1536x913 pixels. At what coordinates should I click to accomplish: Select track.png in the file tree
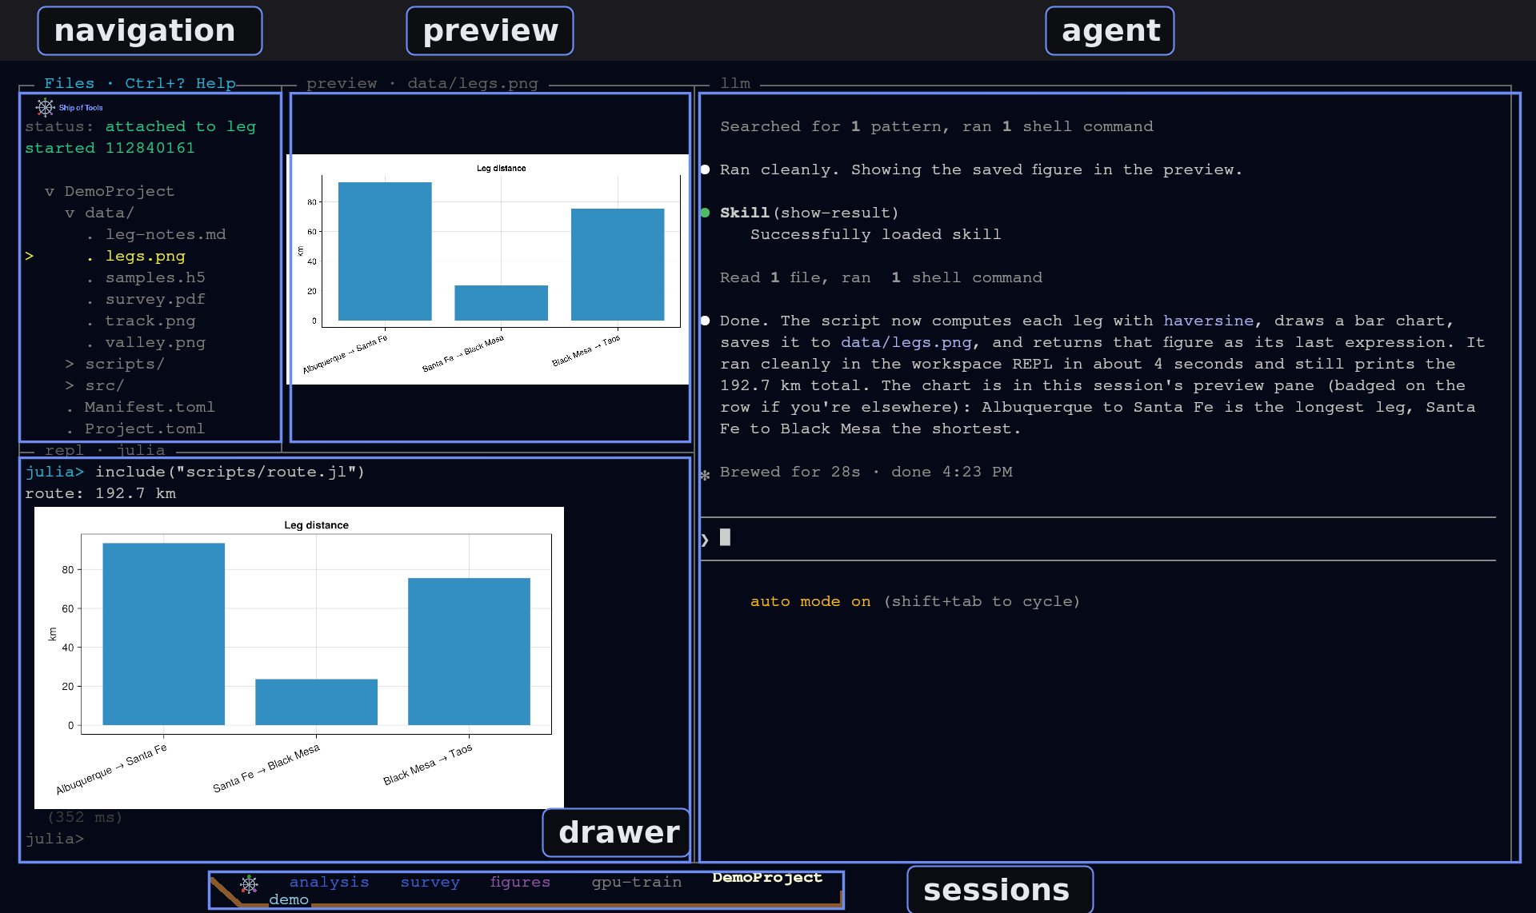point(150,321)
